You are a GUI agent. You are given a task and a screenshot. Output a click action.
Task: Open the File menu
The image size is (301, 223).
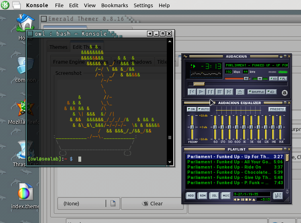pos(59,5)
